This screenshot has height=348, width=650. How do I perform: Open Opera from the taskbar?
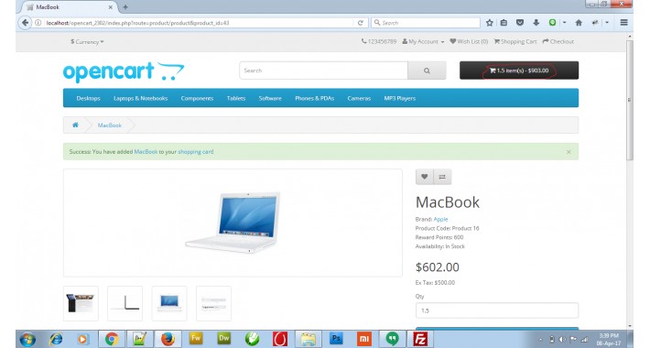tap(280, 339)
